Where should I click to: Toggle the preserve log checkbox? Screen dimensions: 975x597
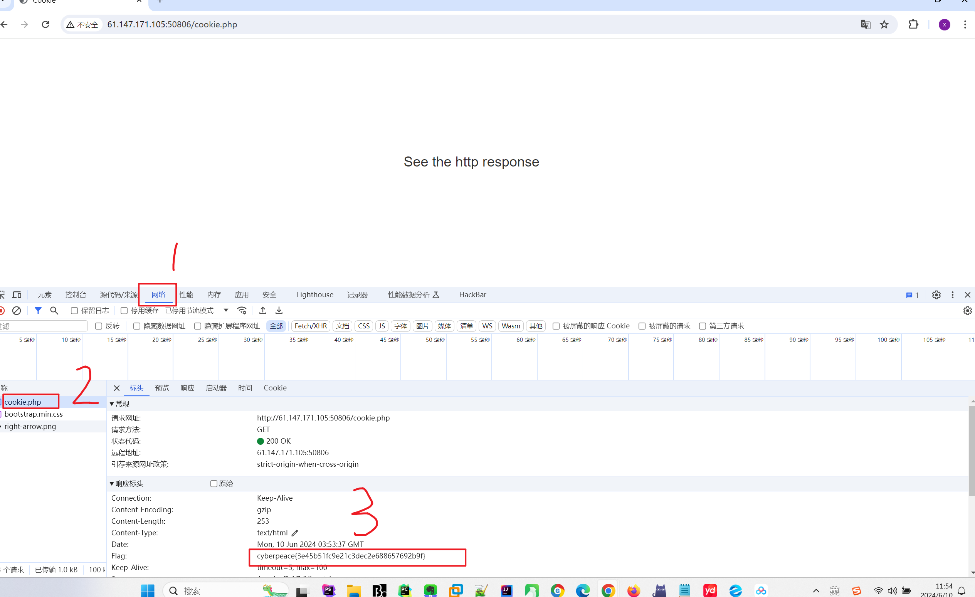(x=74, y=311)
